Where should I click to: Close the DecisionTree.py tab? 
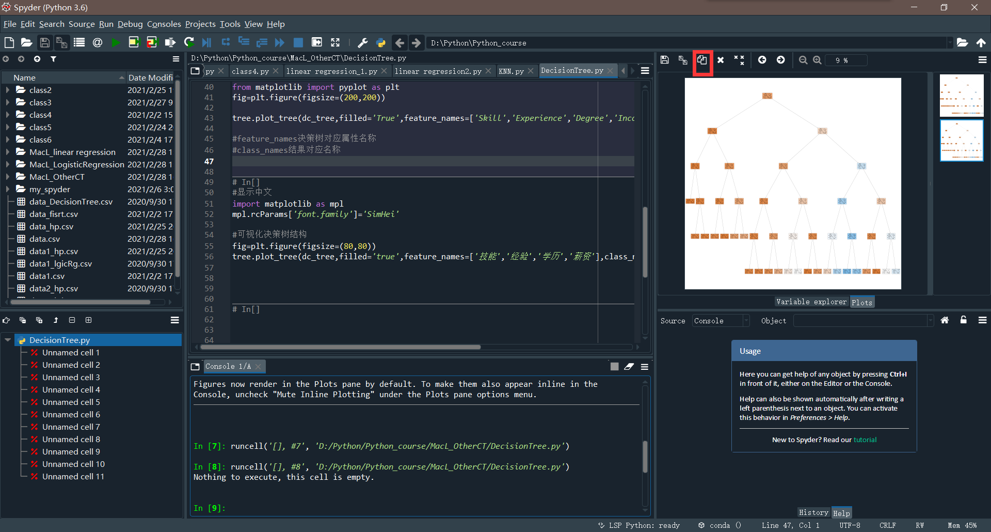coord(611,70)
